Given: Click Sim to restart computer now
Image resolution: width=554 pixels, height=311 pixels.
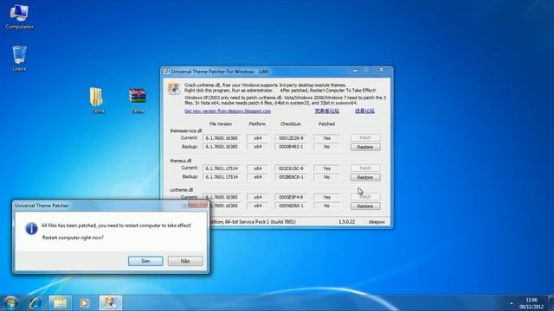Looking at the screenshot, I should tap(145, 261).
